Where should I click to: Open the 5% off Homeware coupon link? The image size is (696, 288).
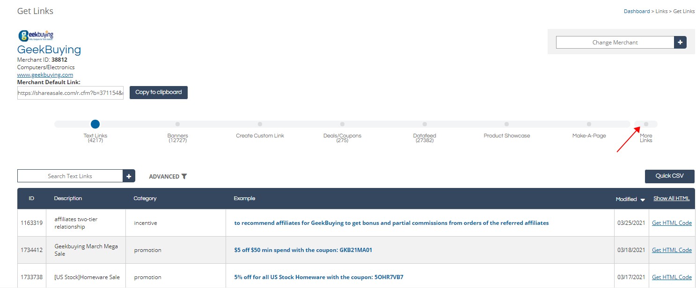[319, 277]
